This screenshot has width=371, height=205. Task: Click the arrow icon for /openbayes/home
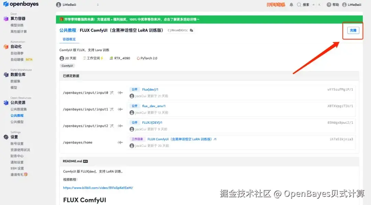120,142
